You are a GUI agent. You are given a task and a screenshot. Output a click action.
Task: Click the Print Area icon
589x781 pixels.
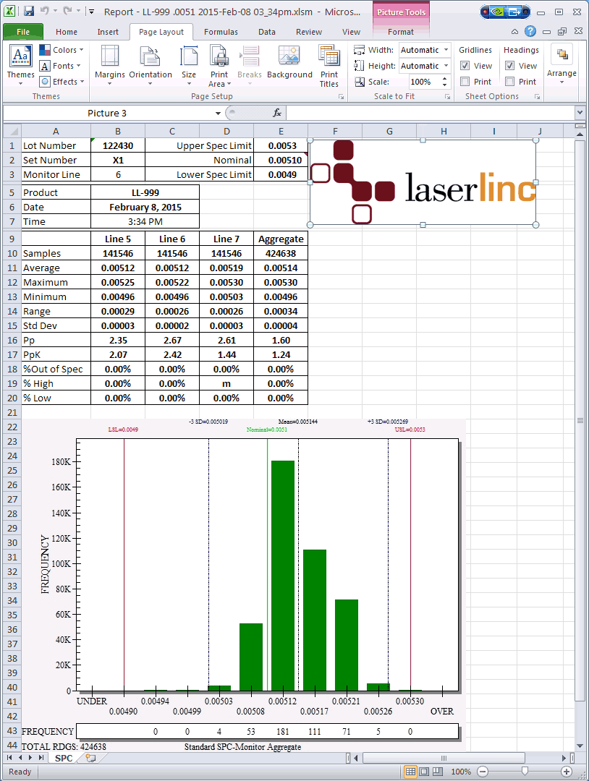(219, 64)
